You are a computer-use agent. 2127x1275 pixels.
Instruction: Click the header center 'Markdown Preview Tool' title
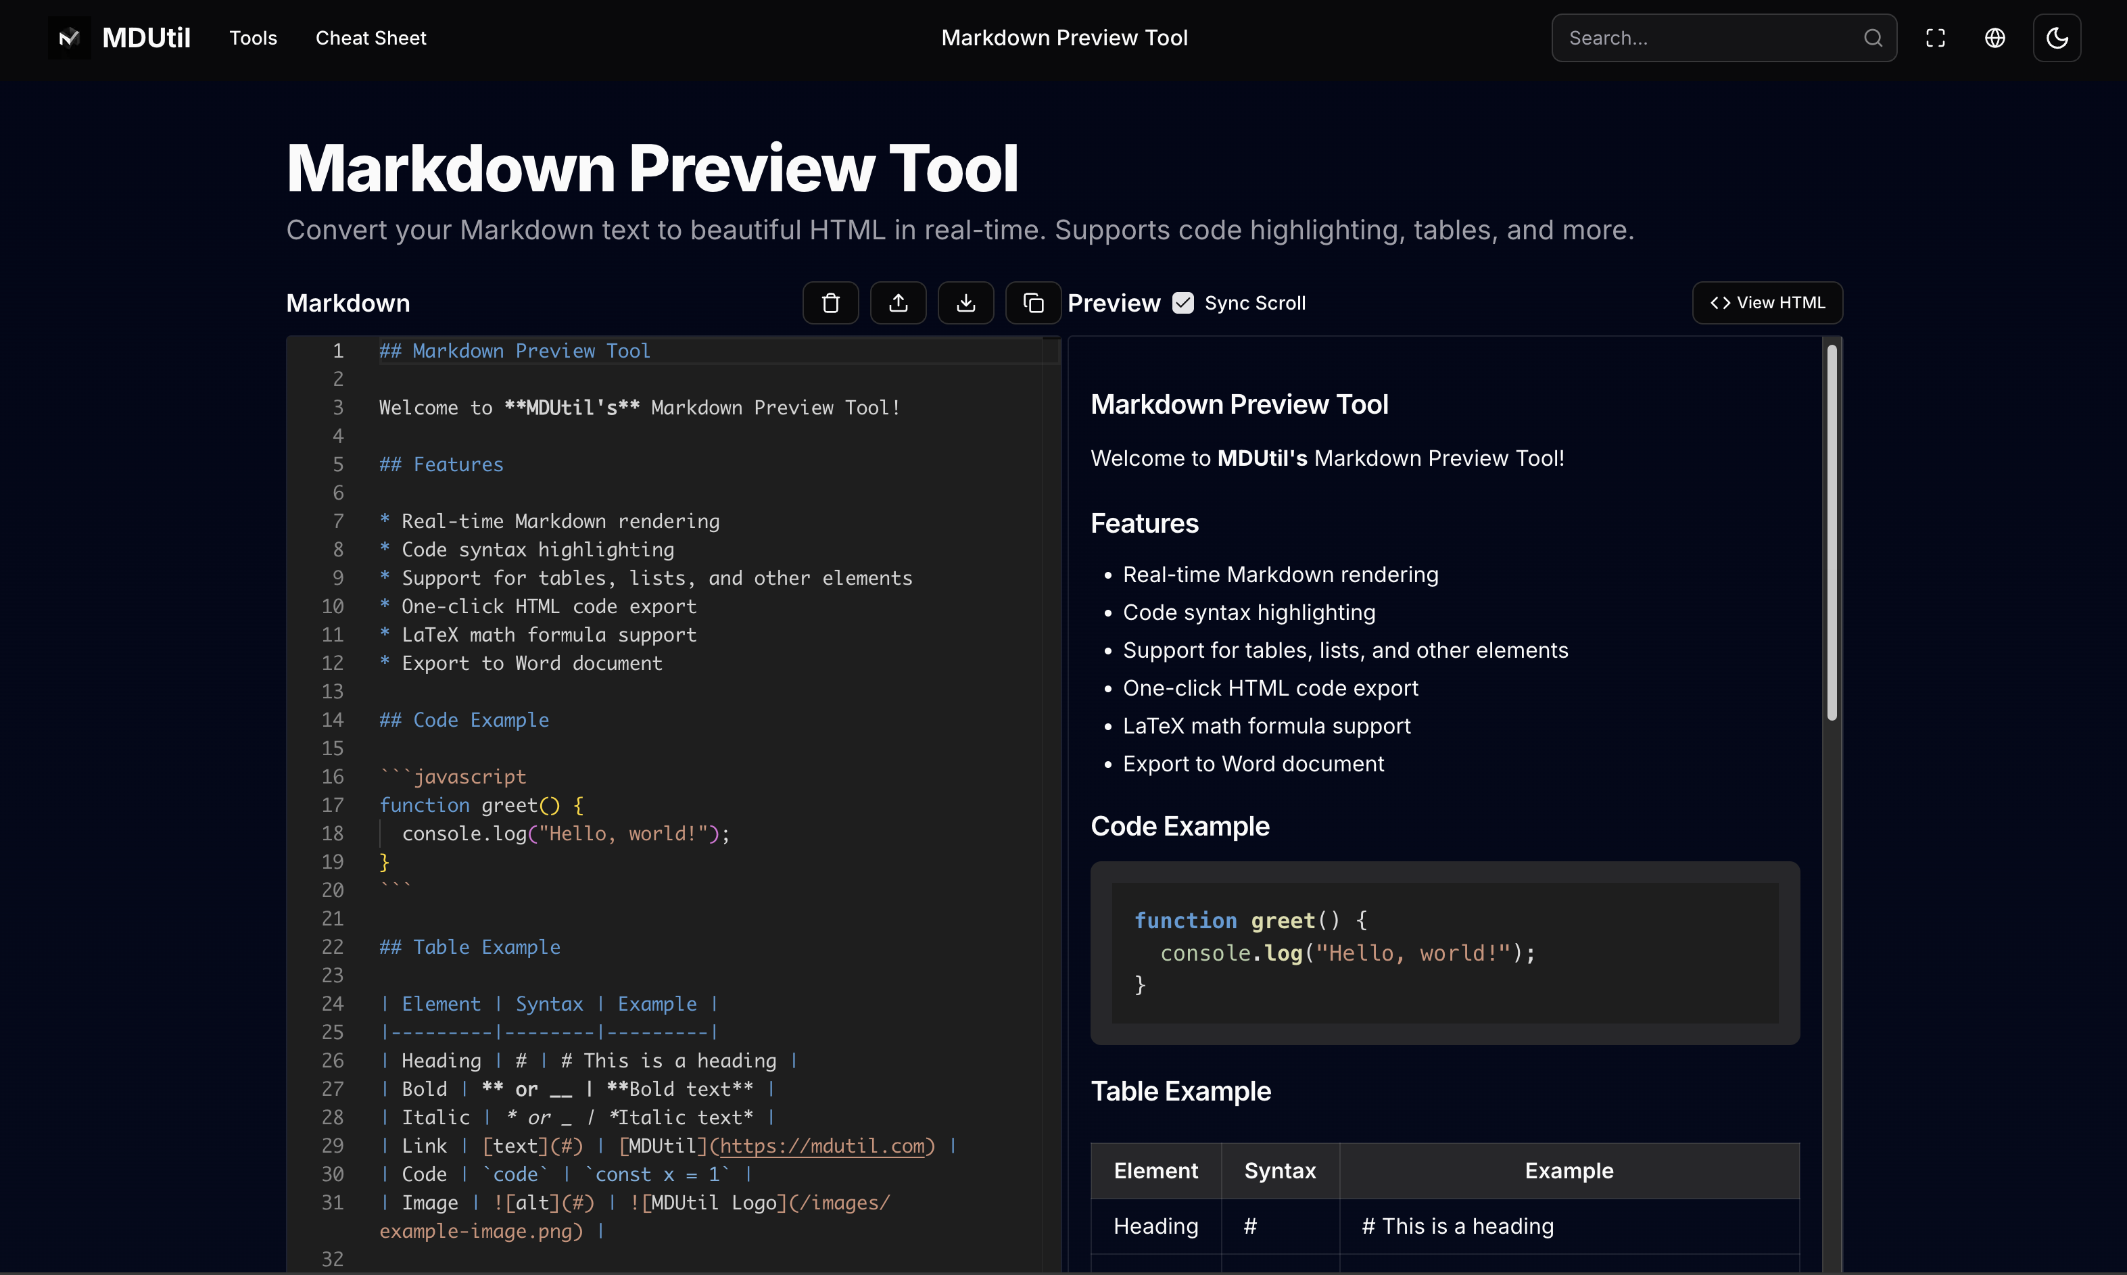[x=1063, y=38]
